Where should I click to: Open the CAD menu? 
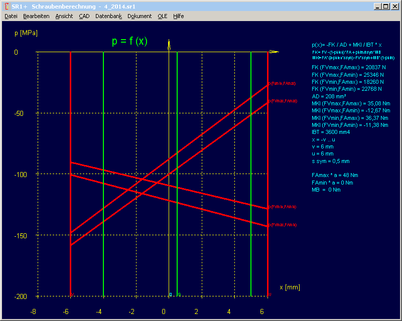tap(84, 16)
